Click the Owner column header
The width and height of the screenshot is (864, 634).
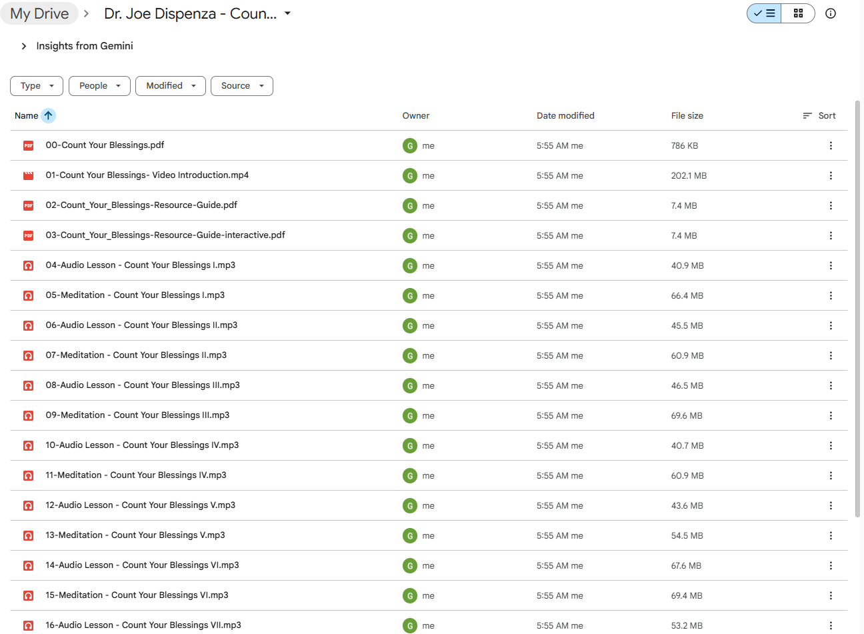click(x=416, y=115)
